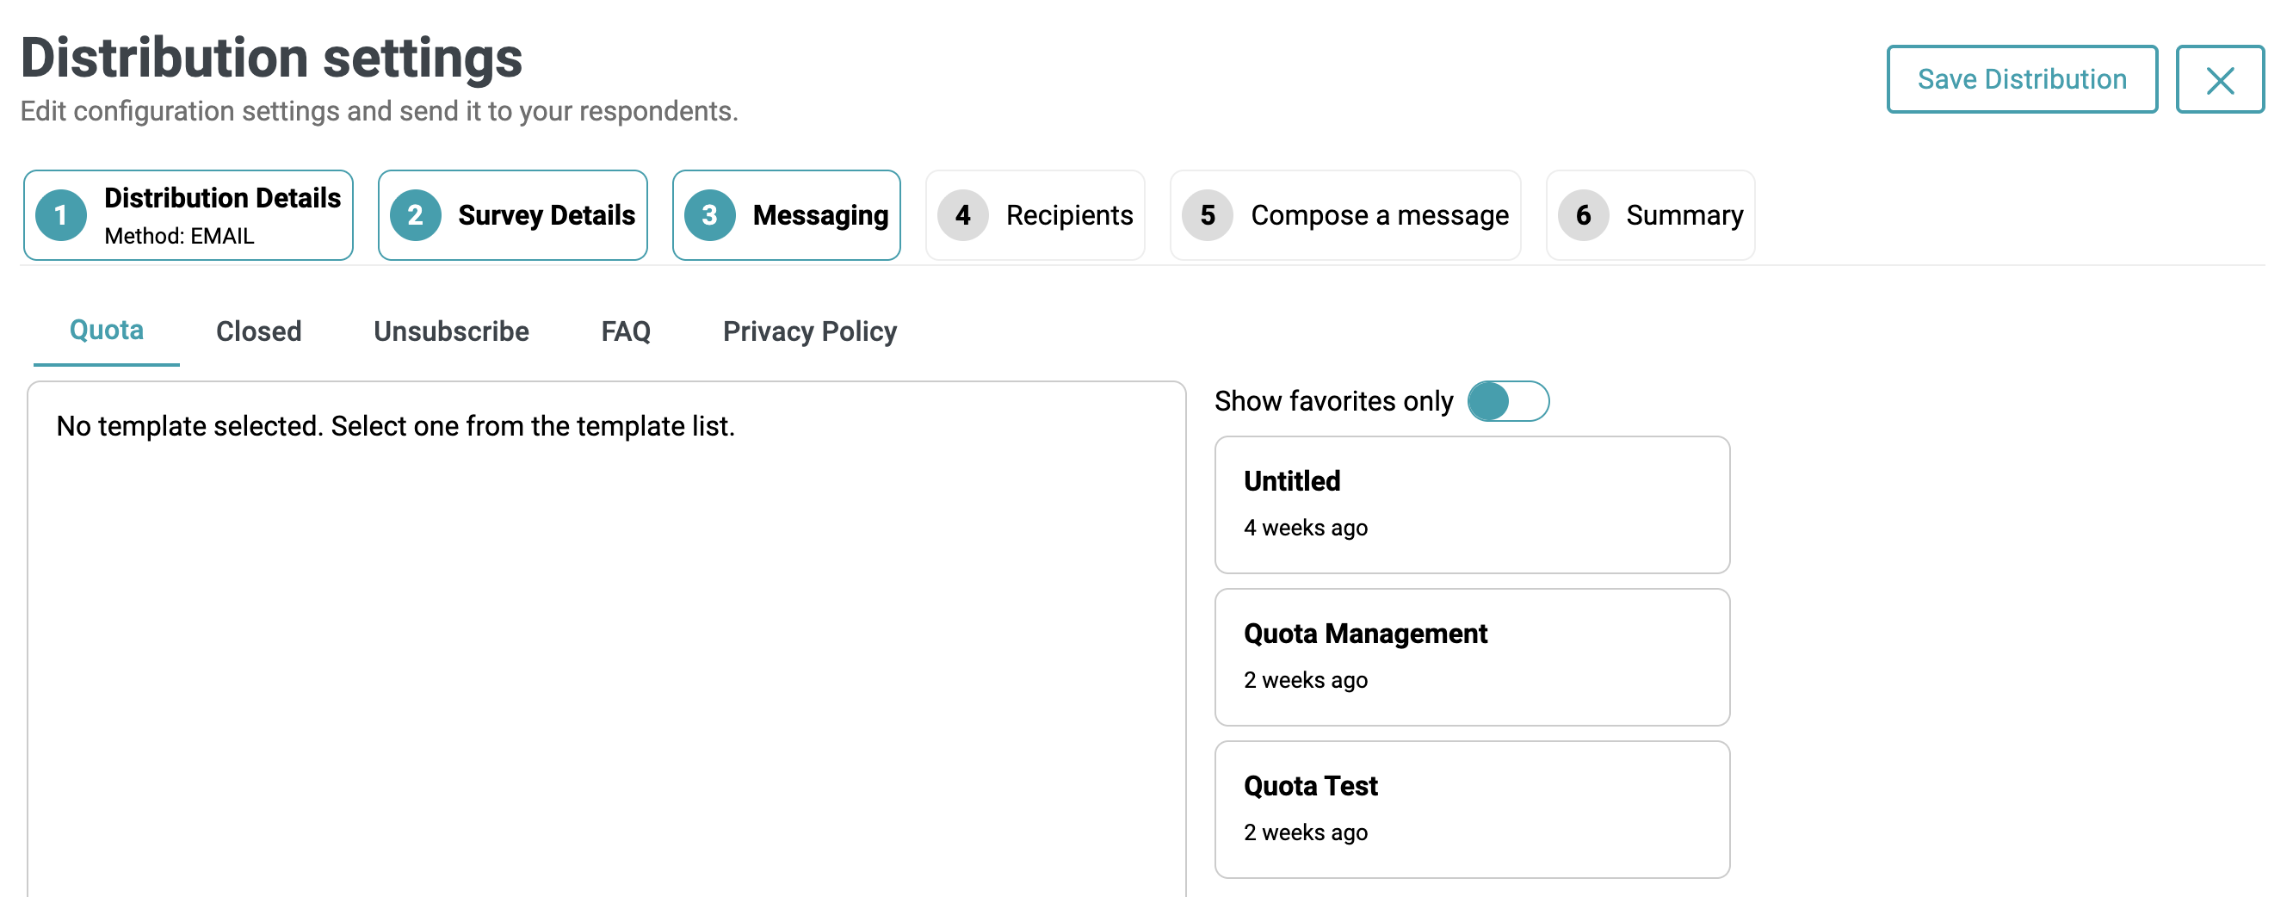Close distribution settings with the X button

tap(2220, 79)
